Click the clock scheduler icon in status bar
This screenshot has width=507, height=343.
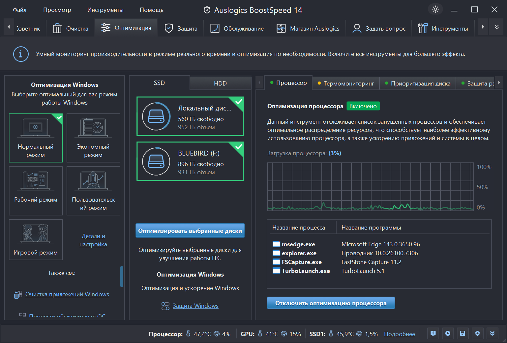(448, 333)
